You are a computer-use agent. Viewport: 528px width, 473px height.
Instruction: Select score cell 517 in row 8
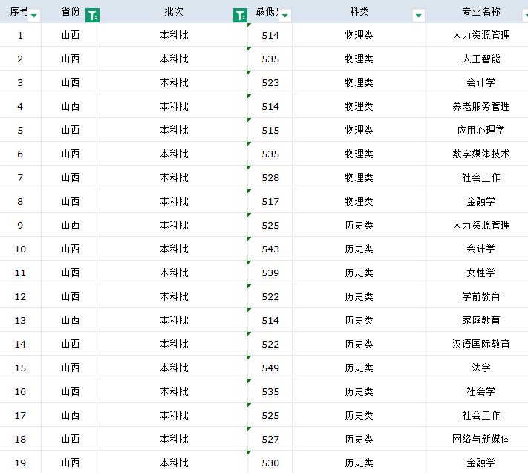click(270, 201)
